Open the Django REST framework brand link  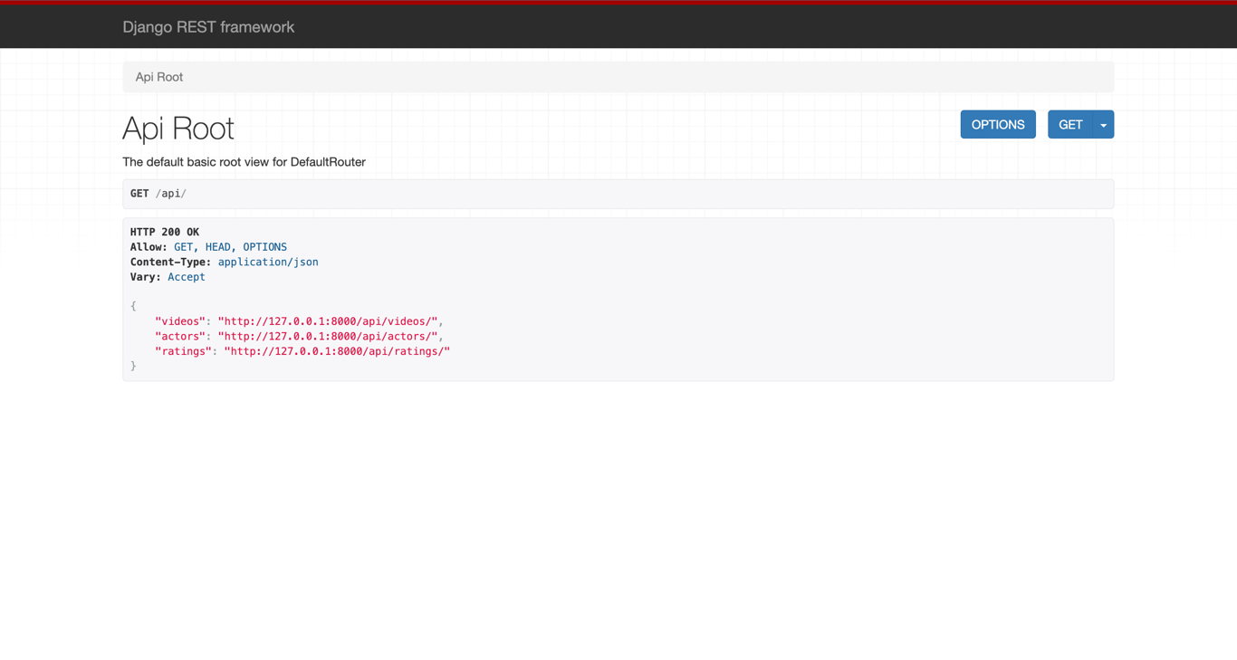208,27
